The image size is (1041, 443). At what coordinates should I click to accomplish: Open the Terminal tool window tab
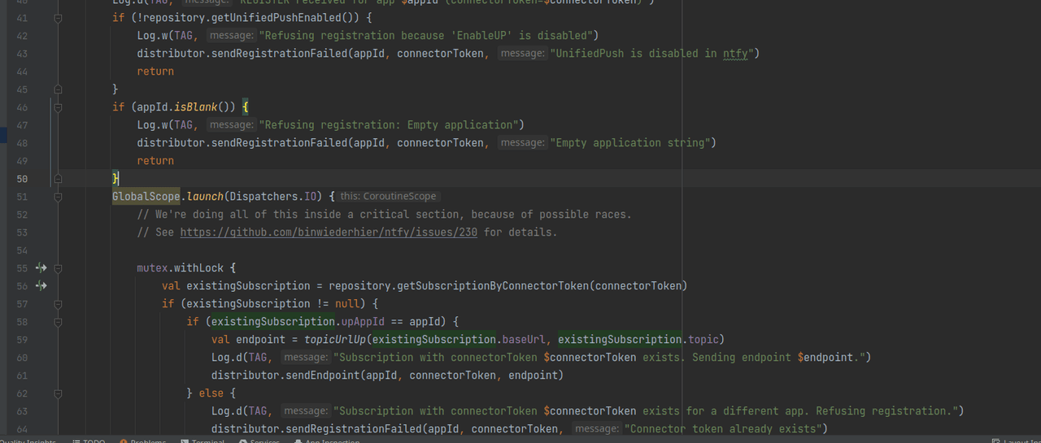203,440
